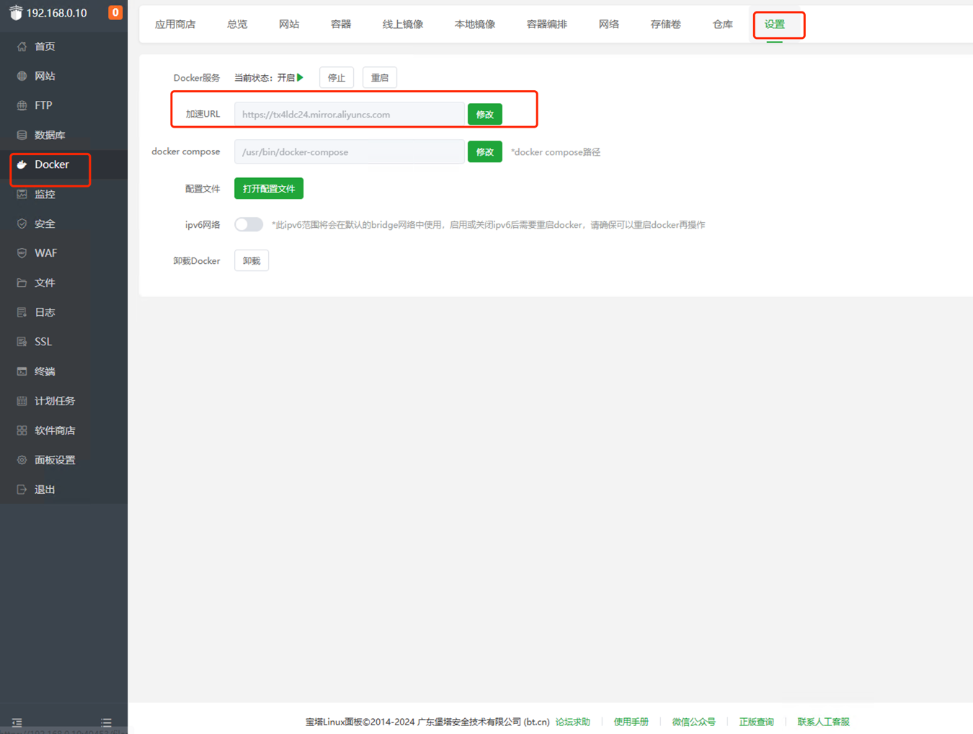Viewport: 973px width, 734px height.
Task: Click the folder icon beside 文件
Action: [x=22, y=283]
